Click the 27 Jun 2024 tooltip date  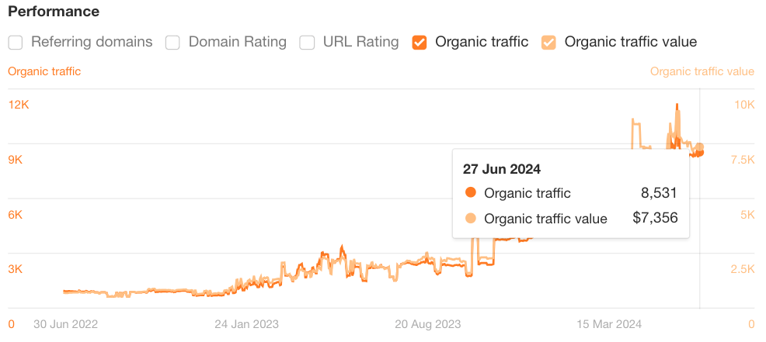point(502,168)
